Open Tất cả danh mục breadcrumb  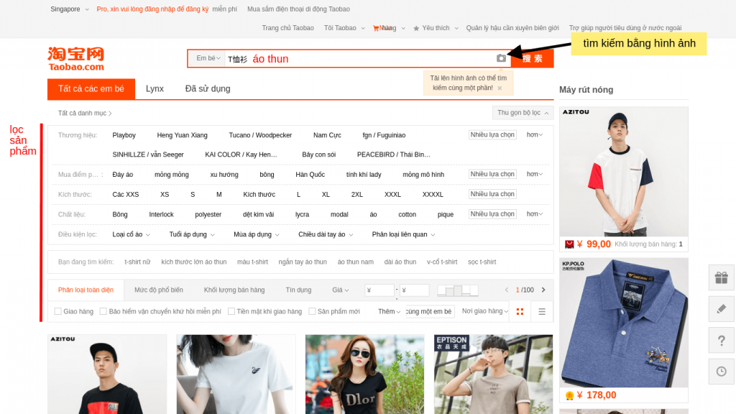[x=85, y=113]
